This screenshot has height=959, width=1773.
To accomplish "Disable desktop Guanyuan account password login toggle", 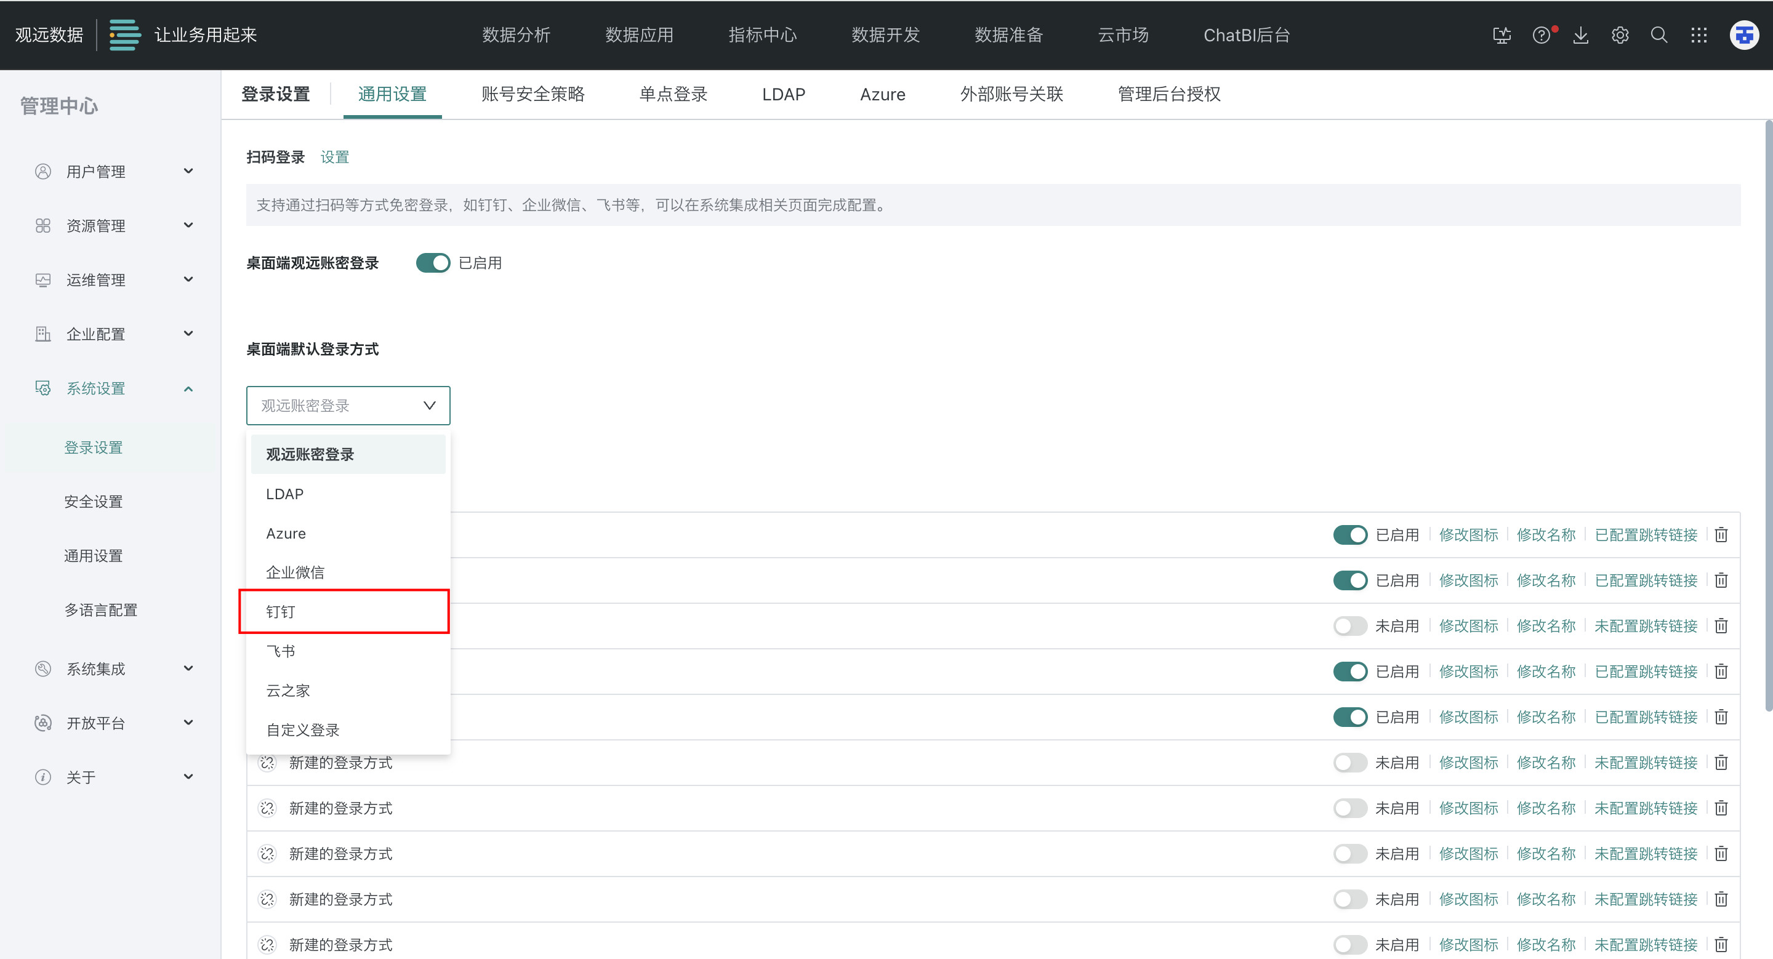I will click(x=433, y=263).
